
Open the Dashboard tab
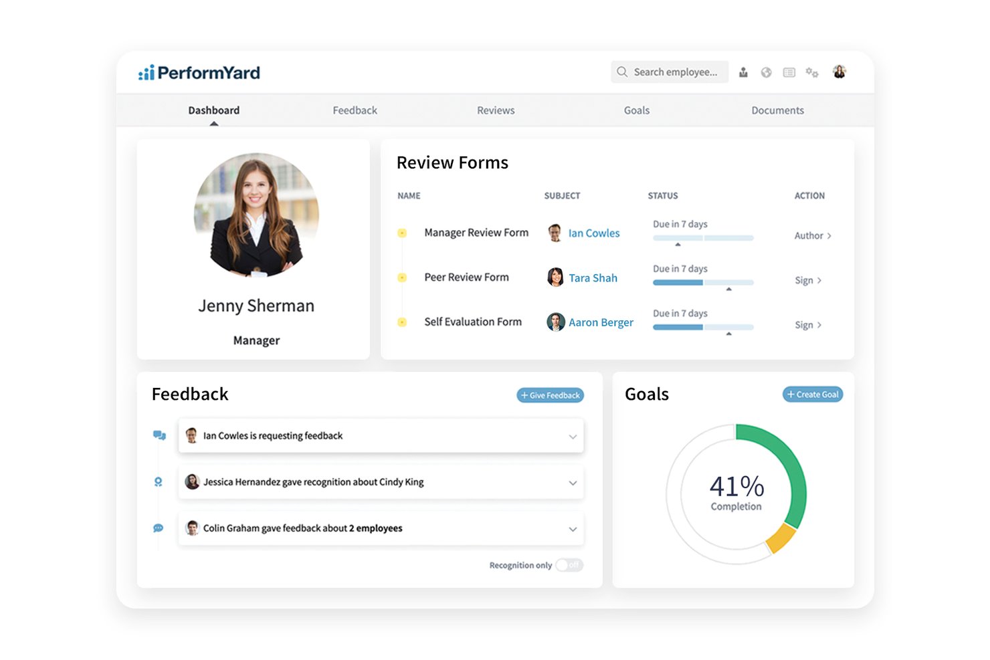pyautogui.click(x=214, y=110)
